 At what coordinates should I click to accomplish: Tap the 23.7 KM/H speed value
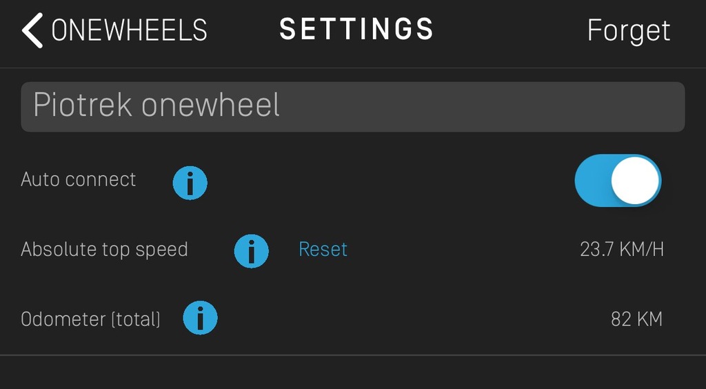(622, 250)
